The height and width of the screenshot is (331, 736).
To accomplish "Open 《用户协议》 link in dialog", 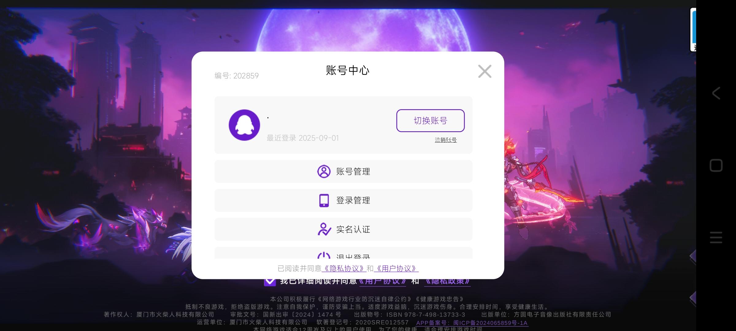I will pyautogui.click(x=396, y=268).
